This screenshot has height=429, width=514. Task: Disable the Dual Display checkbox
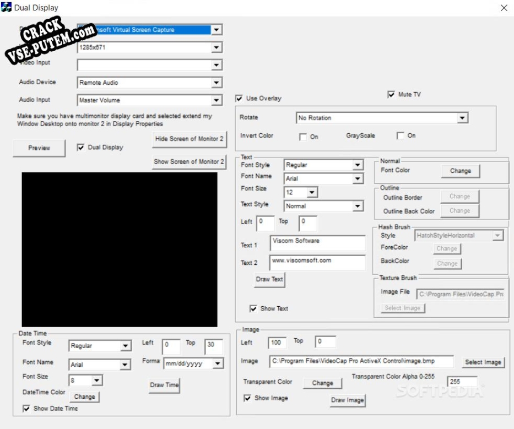81,148
